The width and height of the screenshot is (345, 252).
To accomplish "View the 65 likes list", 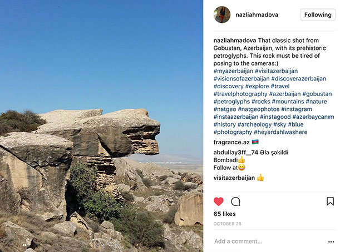I will (x=224, y=214).
